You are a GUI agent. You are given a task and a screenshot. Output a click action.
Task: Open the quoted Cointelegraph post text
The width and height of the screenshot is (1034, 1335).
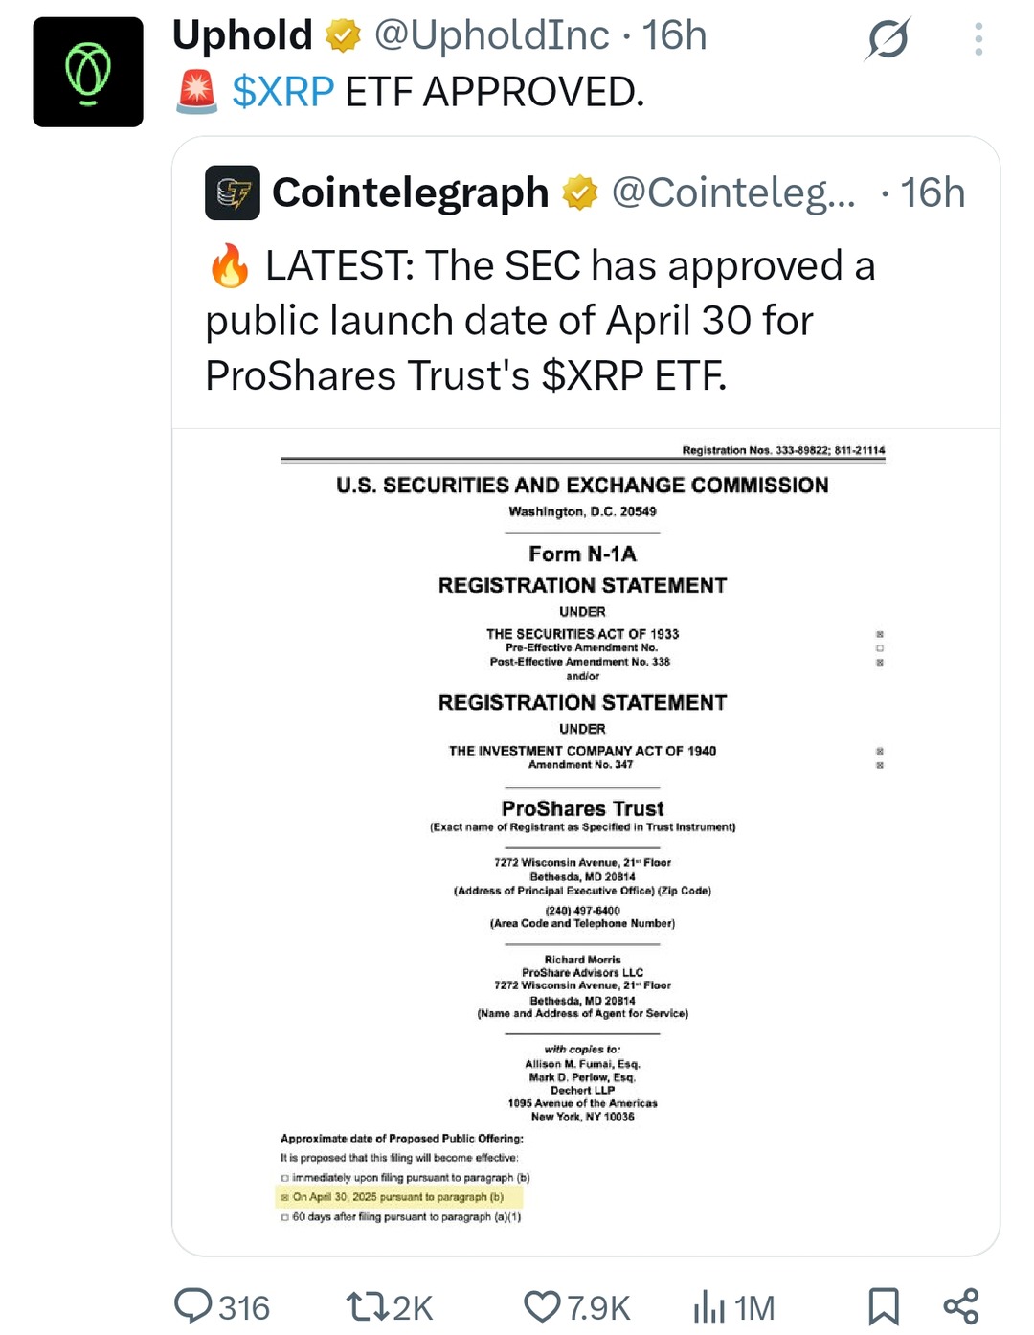point(540,321)
